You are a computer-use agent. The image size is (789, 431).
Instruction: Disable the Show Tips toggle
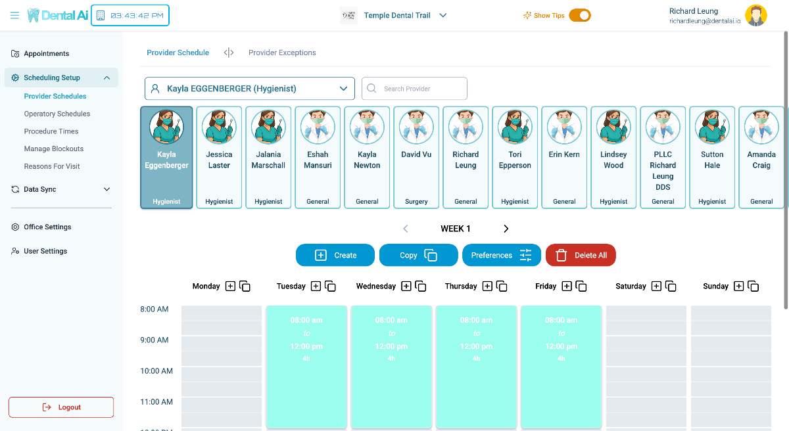[579, 15]
